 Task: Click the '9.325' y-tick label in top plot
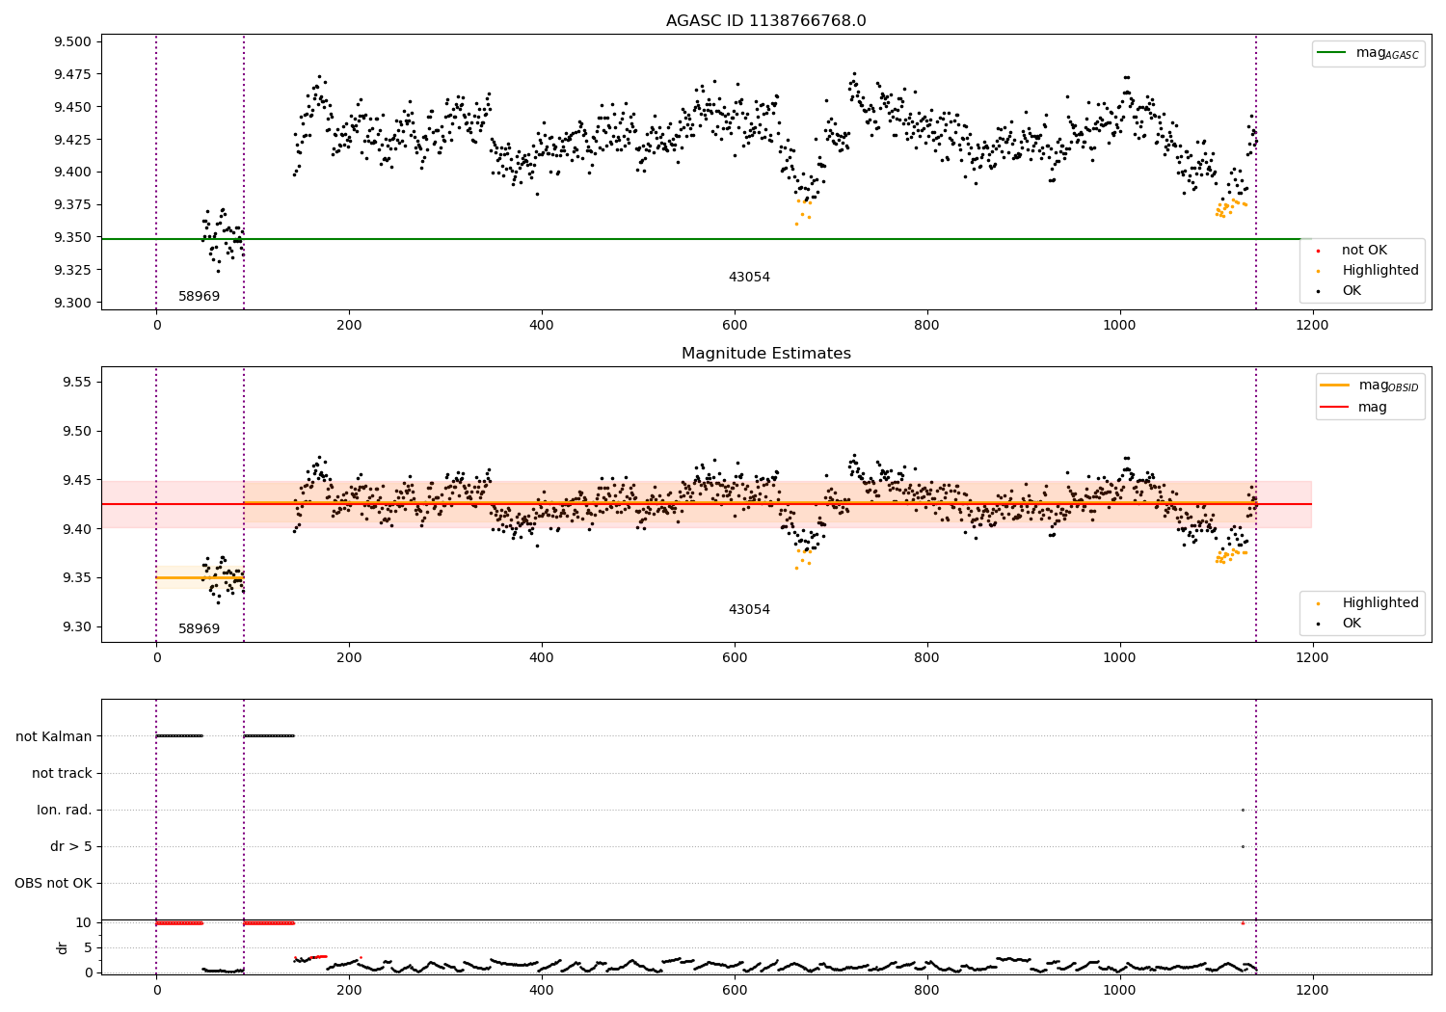[72, 271]
